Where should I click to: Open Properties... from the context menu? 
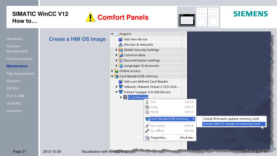click(x=170, y=138)
